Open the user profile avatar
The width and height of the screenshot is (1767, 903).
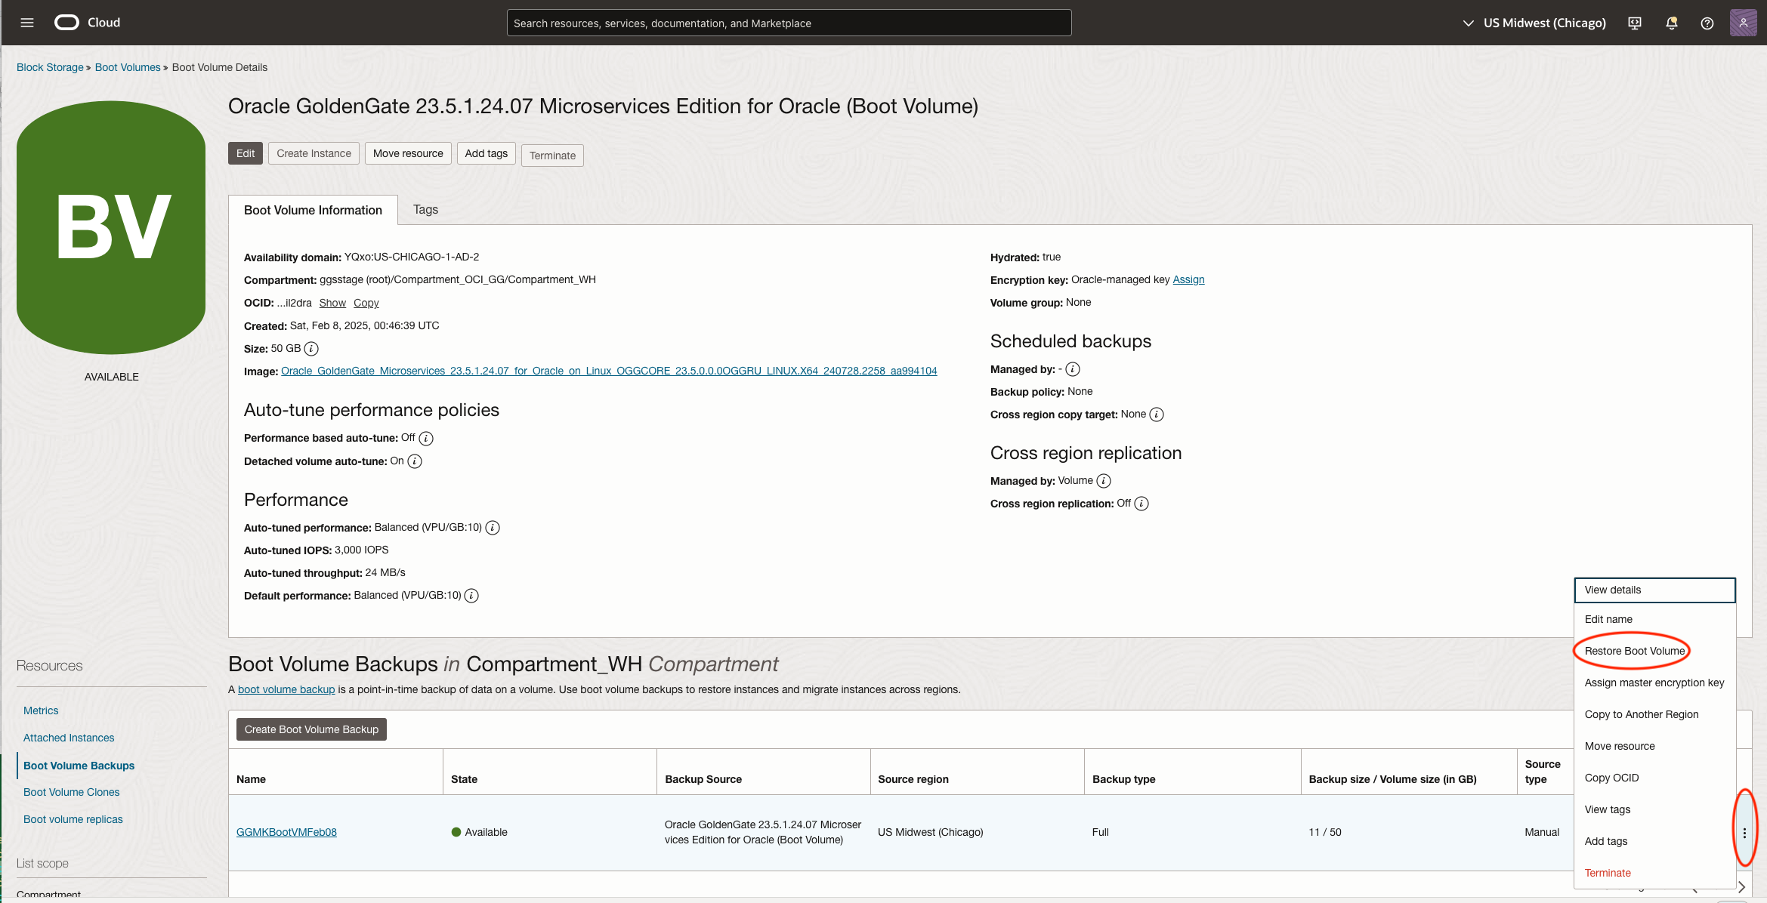tap(1743, 23)
